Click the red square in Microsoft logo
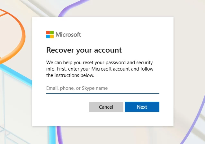The height and width of the screenshot is (144, 205). (48, 32)
